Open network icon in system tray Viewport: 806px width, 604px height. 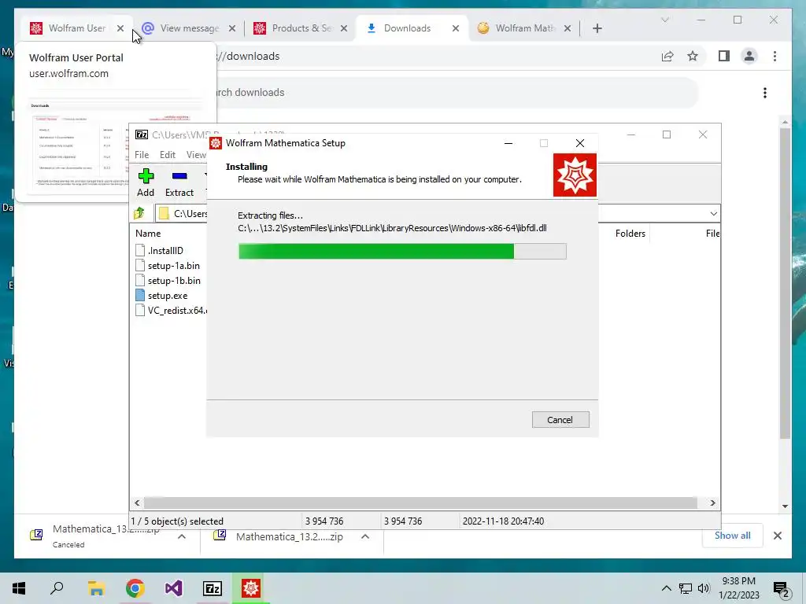[686, 588]
